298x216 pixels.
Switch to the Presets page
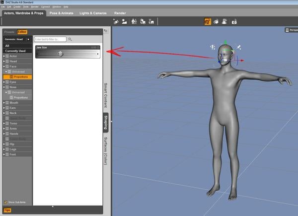(9, 32)
